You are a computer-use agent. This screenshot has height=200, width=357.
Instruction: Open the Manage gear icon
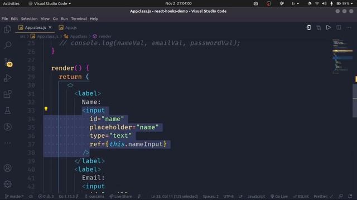point(7,184)
